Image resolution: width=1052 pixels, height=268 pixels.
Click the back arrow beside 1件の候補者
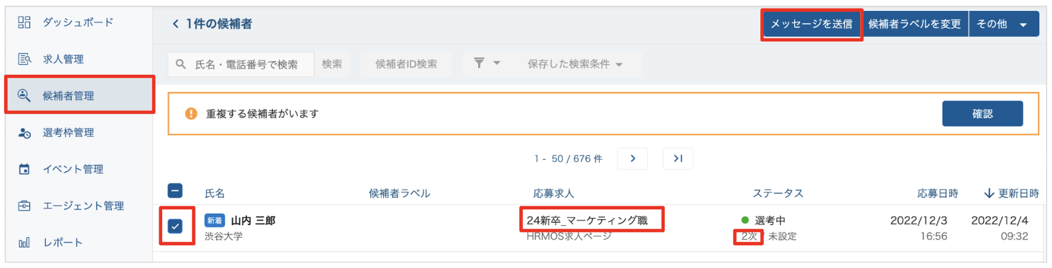(x=176, y=24)
